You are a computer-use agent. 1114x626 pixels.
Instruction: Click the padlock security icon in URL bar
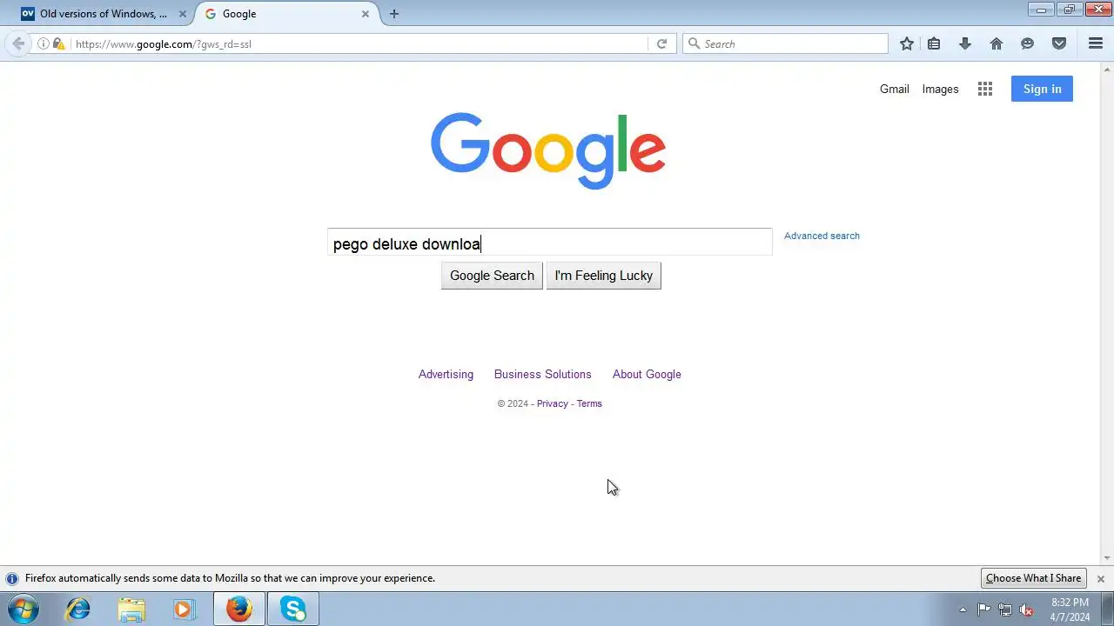58,43
